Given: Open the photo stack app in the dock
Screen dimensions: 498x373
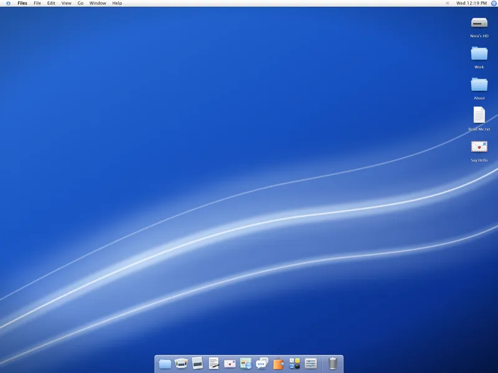Looking at the screenshot, I should point(181,363).
